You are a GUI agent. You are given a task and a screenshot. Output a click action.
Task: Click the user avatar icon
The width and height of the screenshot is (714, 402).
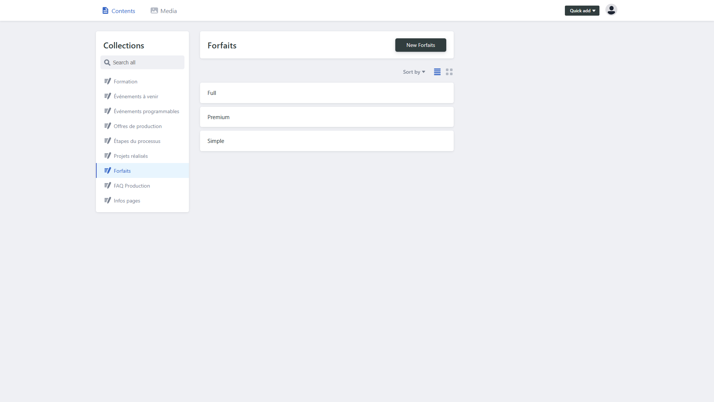tap(611, 10)
